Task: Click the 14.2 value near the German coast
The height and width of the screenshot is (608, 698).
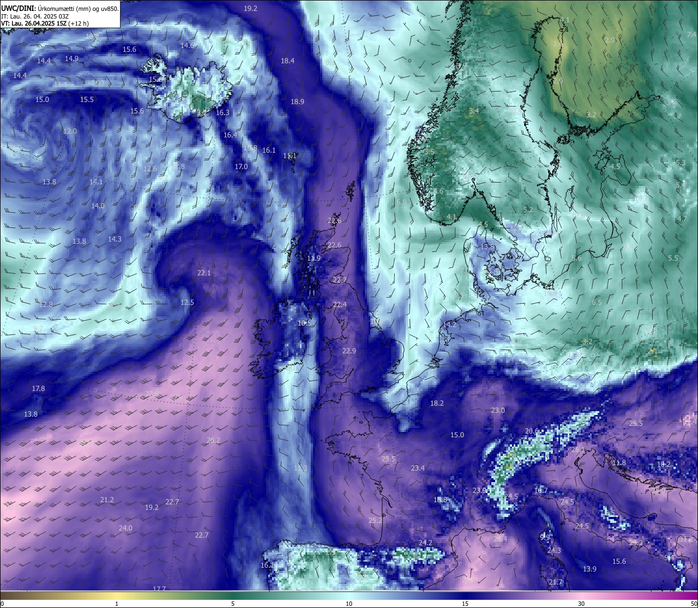Action: click(449, 324)
